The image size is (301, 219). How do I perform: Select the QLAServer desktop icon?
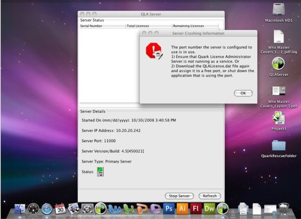[x=278, y=64]
